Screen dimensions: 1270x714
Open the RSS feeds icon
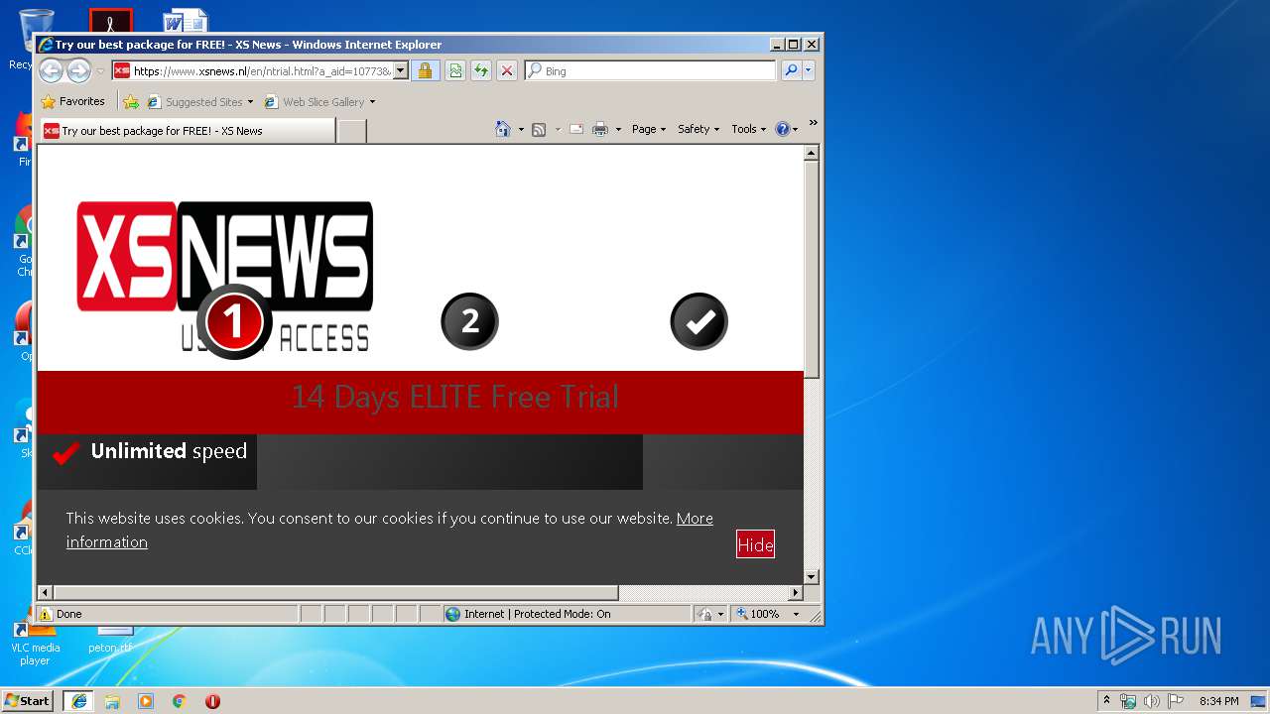pos(539,129)
